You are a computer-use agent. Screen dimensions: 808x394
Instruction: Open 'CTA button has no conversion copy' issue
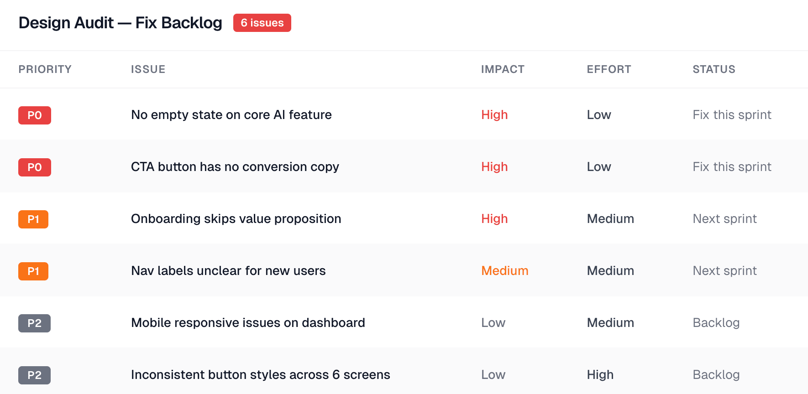click(x=235, y=167)
